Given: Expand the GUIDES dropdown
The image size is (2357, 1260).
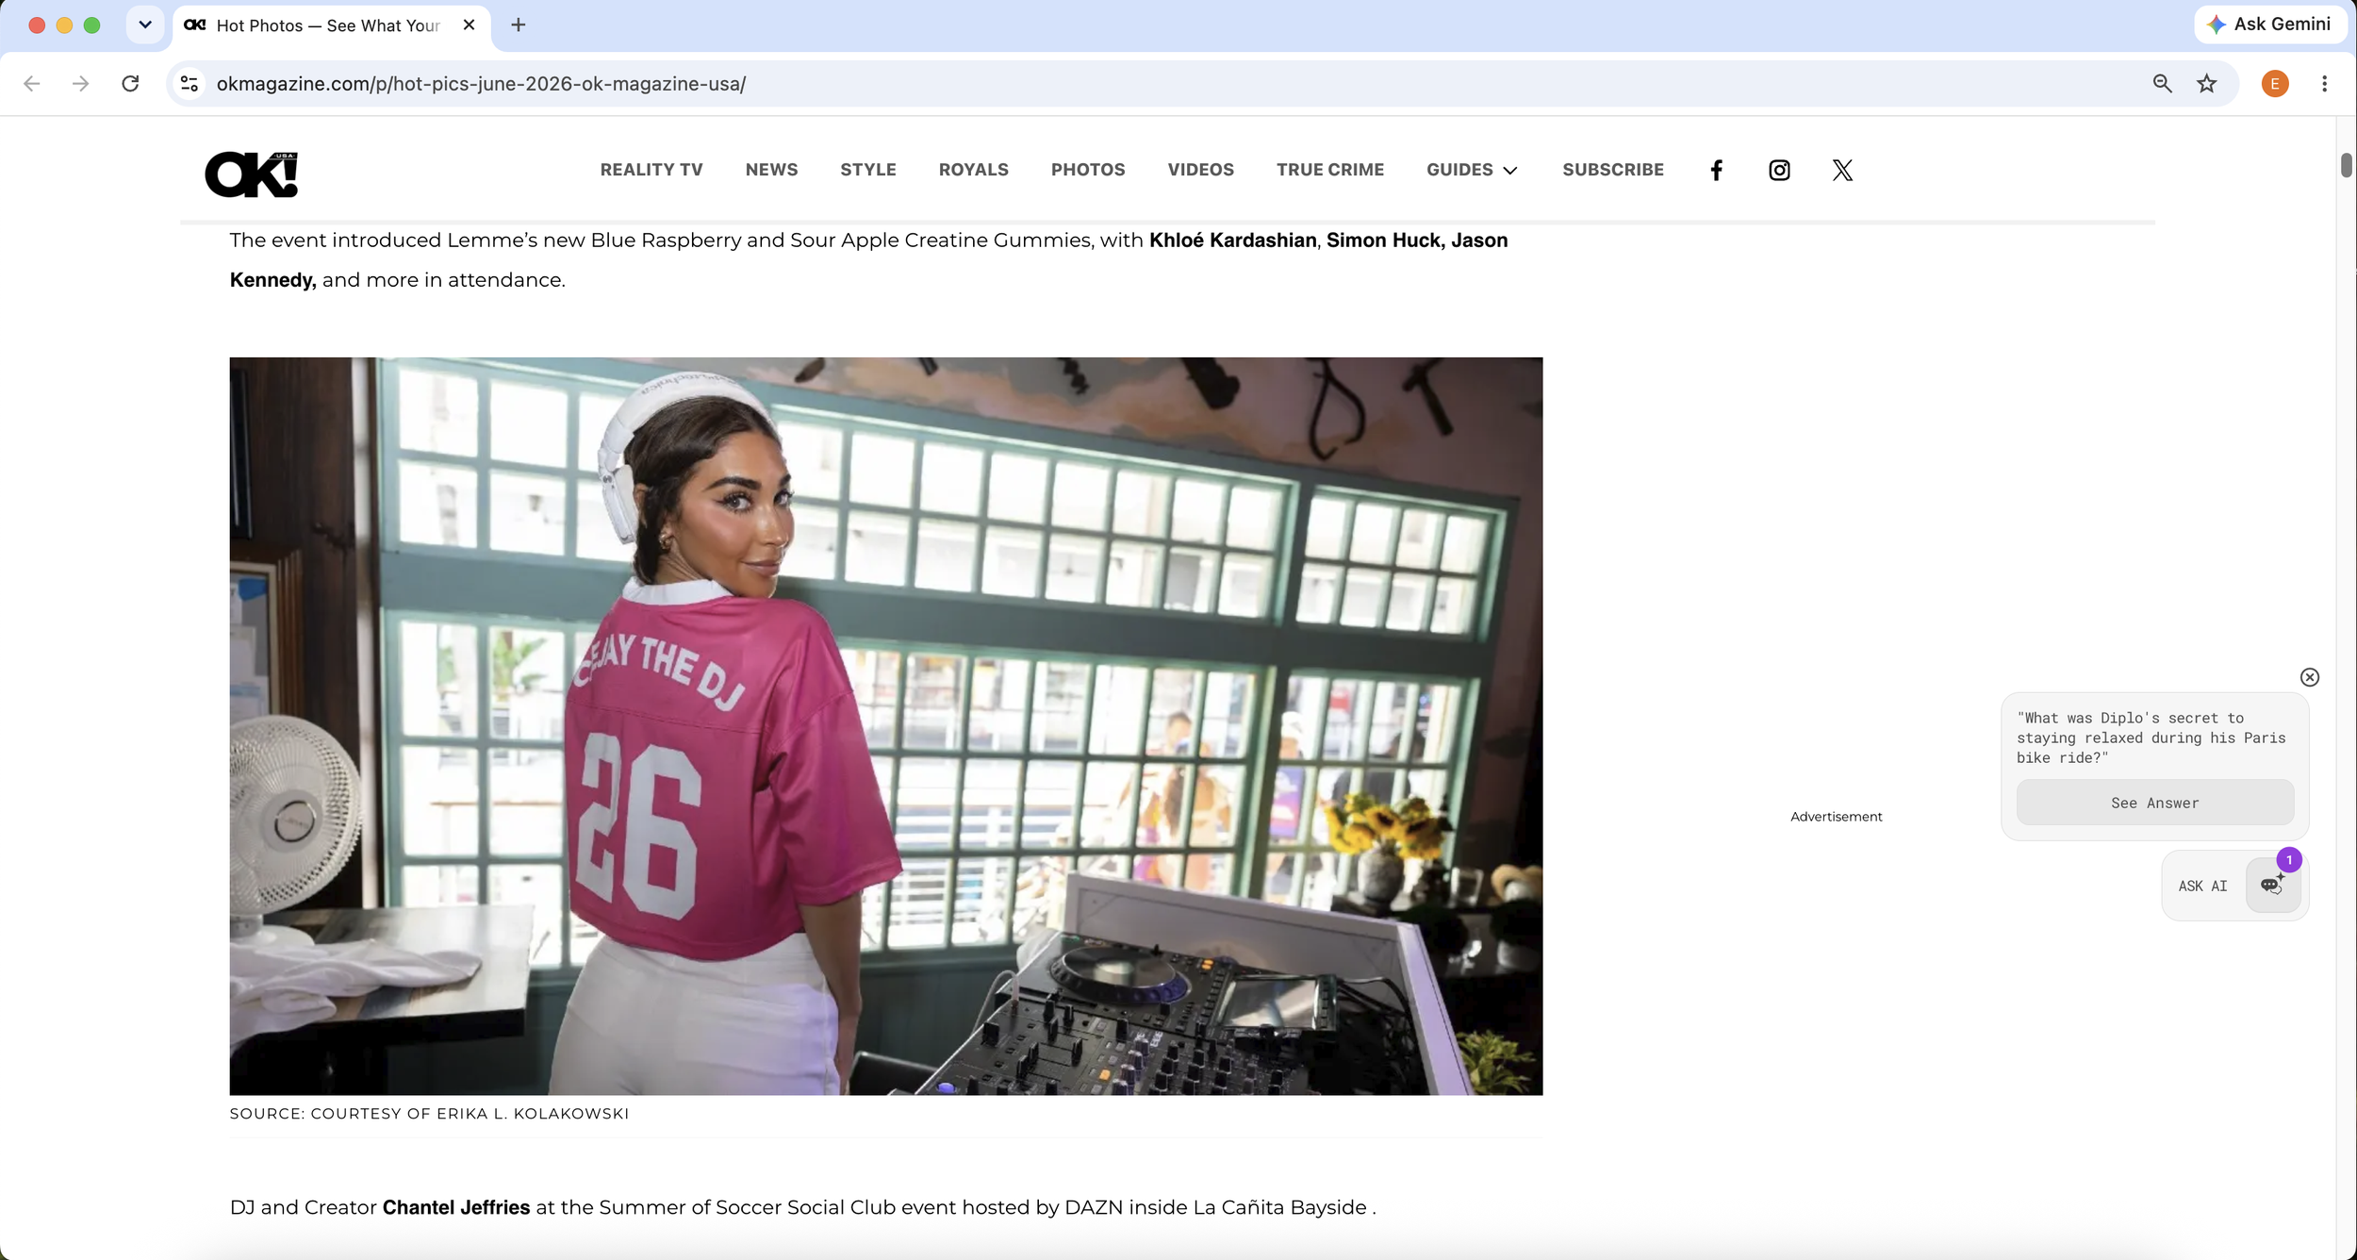Looking at the screenshot, I should pos(1472,170).
